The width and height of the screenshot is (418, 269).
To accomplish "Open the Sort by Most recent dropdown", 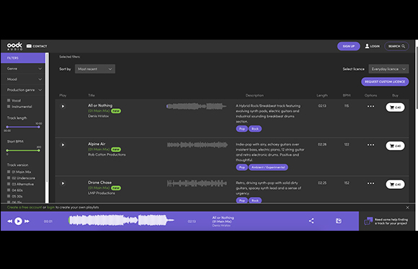I will tap(95, 69).
